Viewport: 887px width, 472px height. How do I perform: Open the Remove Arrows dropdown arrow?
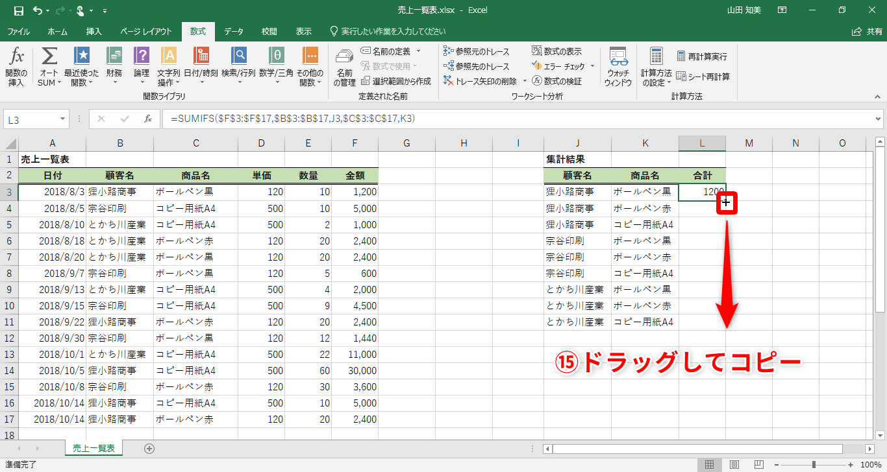click(x=523, y=81)
